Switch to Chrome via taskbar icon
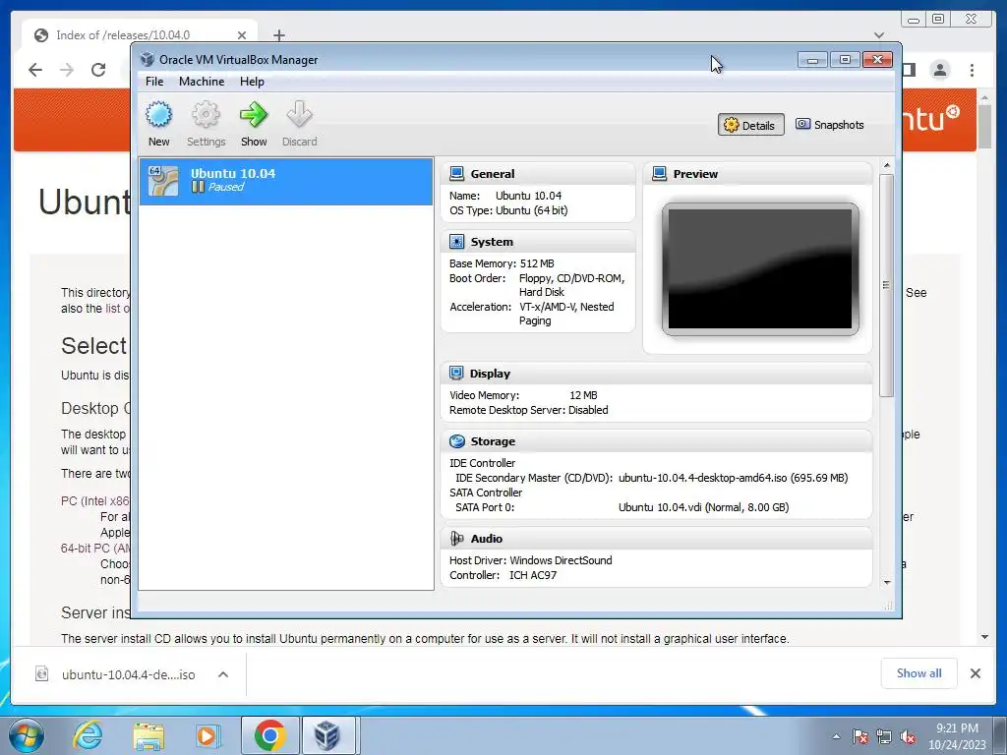 pyautogui.click(x=269, y=735)
